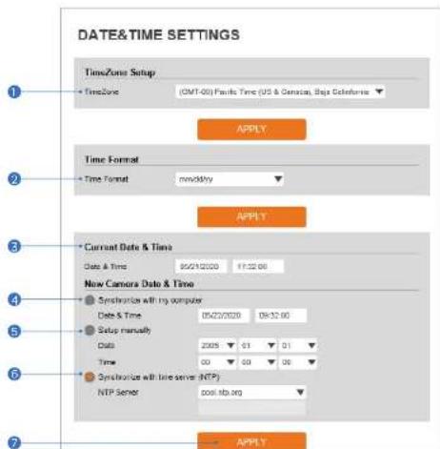Click the field below NTP Server dropdown
The width and height of the screenshot is (440, 449).
point(252,408)
